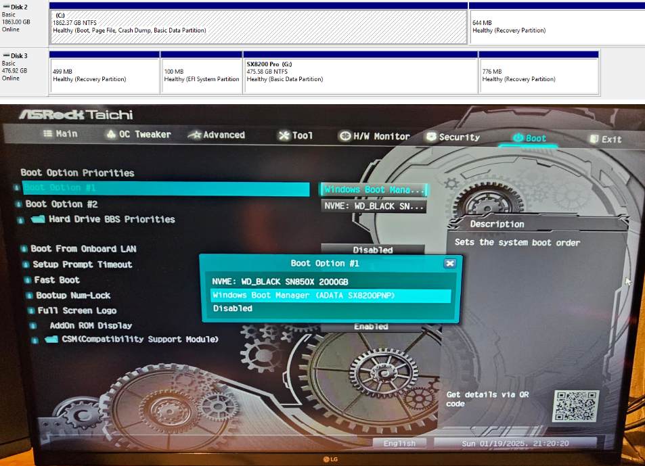Select the Boot Option #1 row
Viewport: 645px width, 466px height.
pyautogui.click(x=166, y=188)
